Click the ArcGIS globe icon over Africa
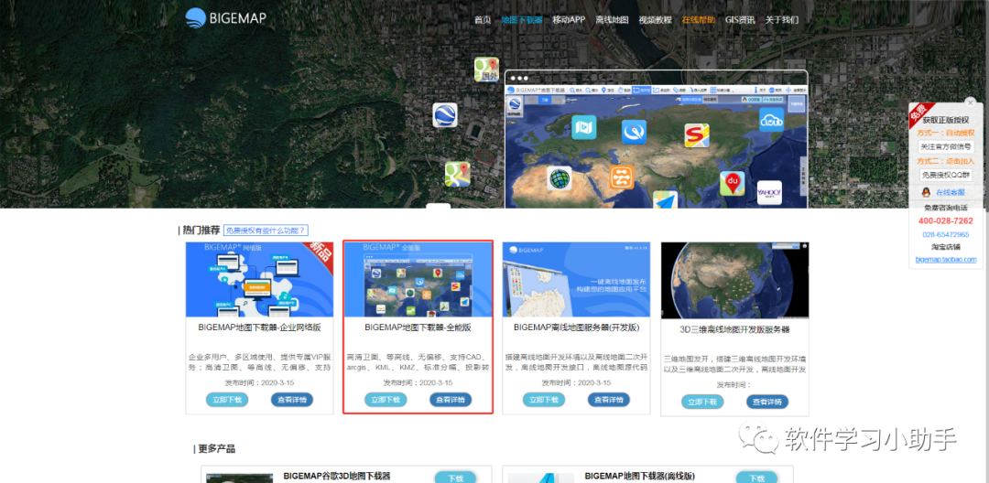Viewport: 989px width, 483px height. click(559, 178)
